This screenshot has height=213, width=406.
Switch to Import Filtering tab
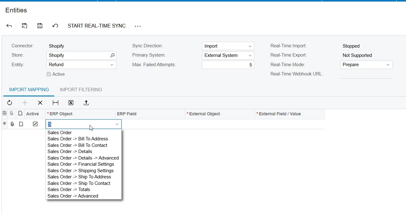(x=81, y=90)
